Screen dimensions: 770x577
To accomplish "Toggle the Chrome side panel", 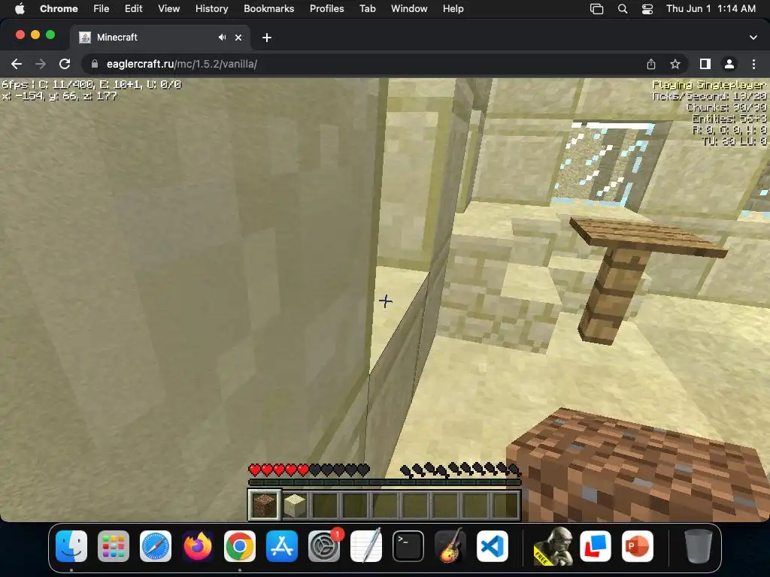I will pyautogui.click(x=705, y=64).
